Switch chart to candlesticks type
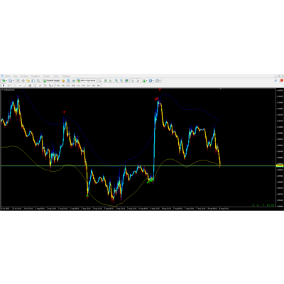 point(106,80)
